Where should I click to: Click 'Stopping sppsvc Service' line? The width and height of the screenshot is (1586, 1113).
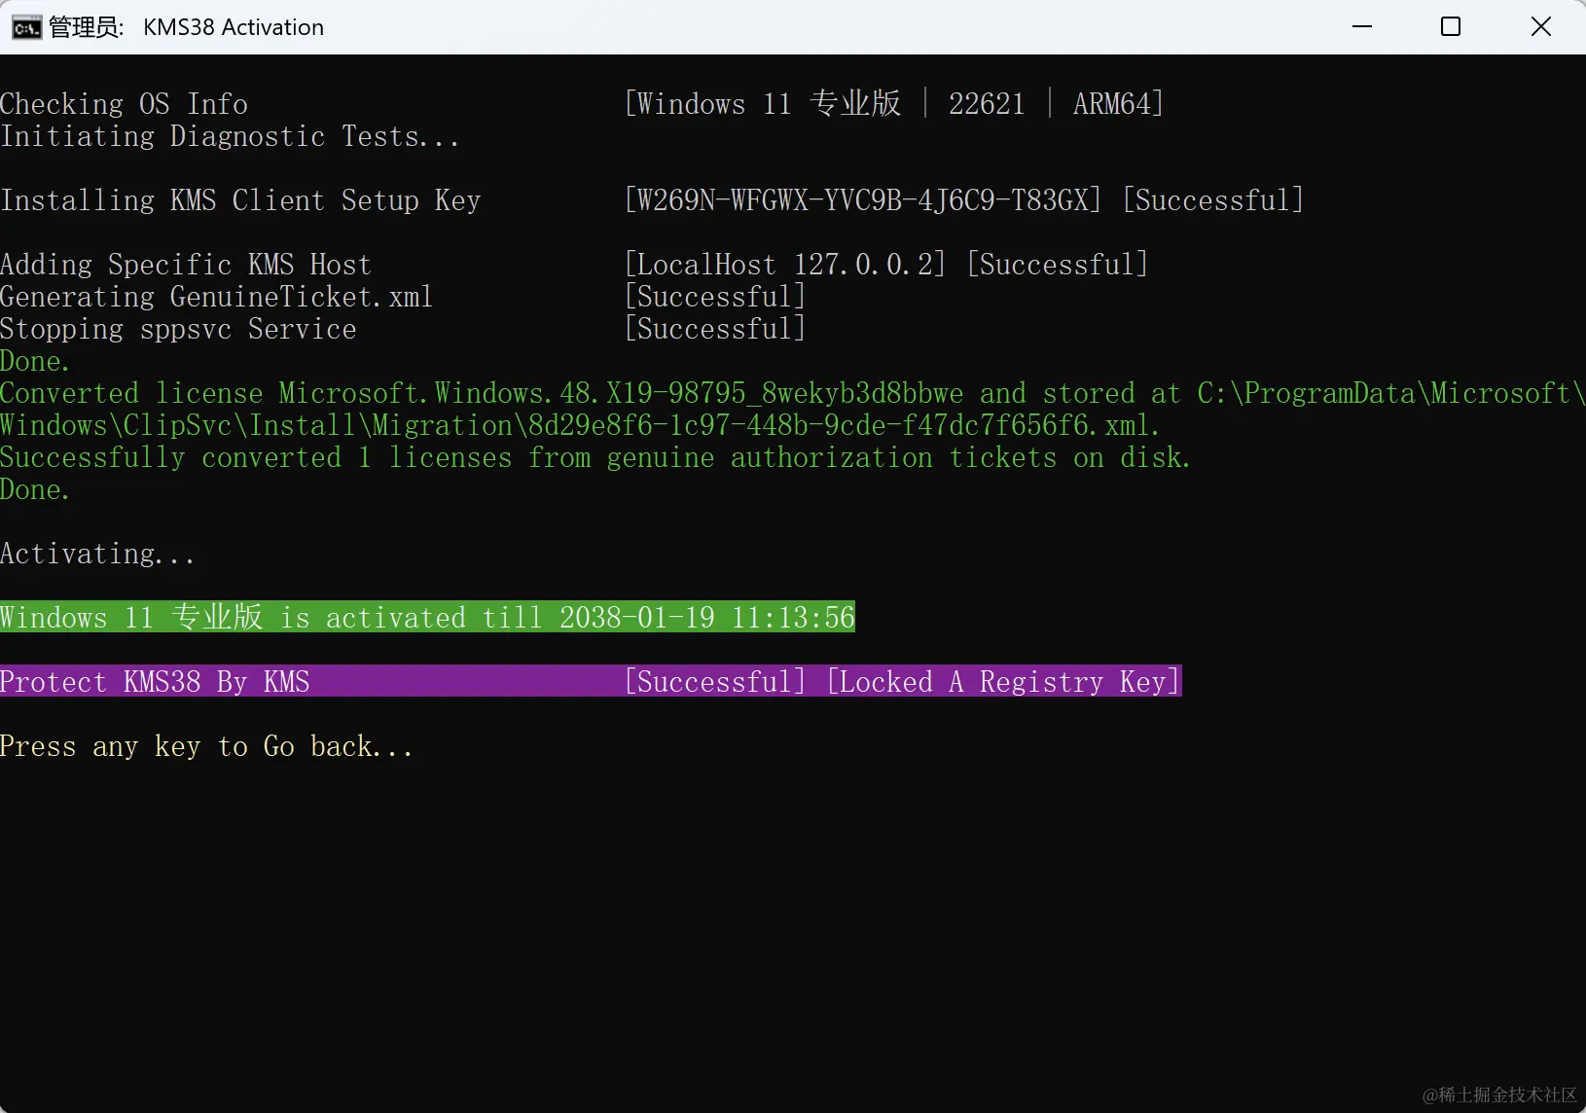coord(178,329)
